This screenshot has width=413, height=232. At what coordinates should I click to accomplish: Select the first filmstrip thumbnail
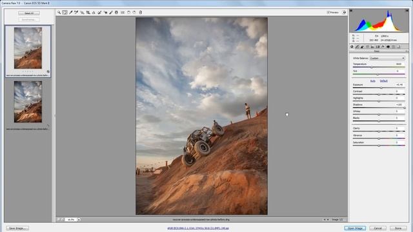click(28, 48)
